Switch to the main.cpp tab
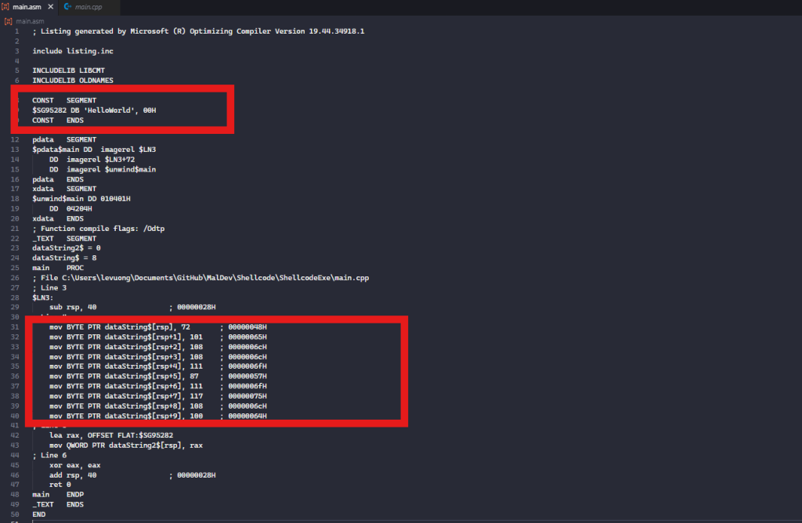This screenshot has width=802, height=523. (86, 7)
